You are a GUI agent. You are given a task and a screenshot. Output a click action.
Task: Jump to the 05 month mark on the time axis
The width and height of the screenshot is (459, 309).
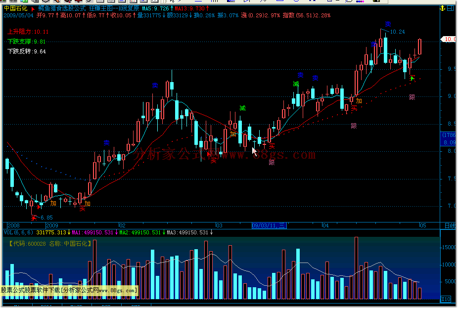tap(423, 225)
